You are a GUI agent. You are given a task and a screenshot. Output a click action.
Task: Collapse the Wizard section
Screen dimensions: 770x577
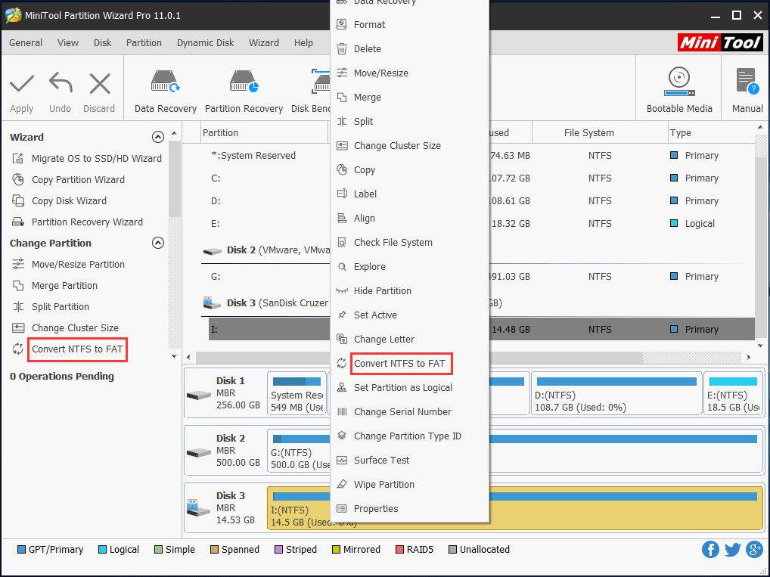[x=157, y=137]
